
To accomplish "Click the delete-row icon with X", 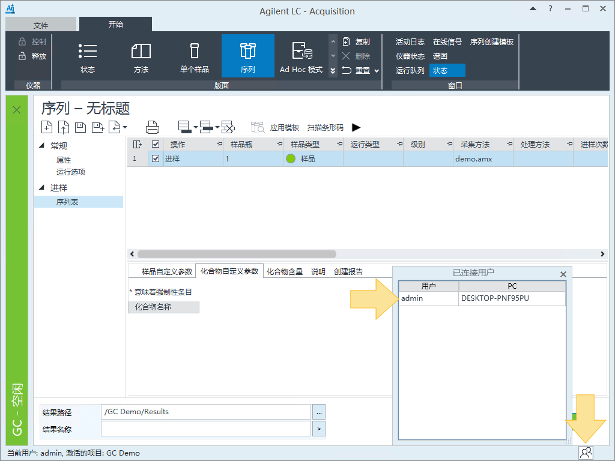I will pos(228,127).
